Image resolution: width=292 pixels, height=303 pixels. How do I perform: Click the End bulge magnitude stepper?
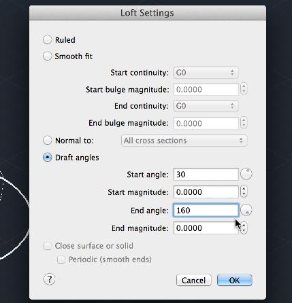point(244,123)
